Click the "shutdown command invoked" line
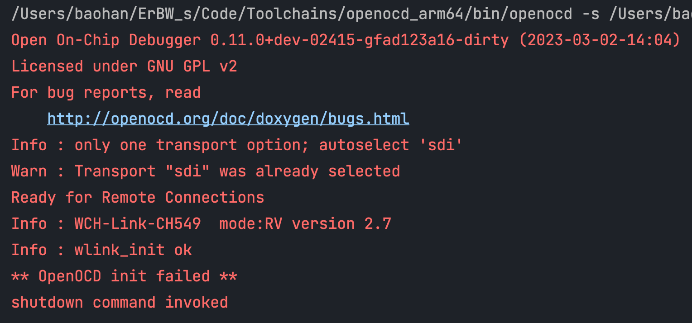Image resolution: width=692 pixels, height=323 pixels. click(x=120, y=303)
